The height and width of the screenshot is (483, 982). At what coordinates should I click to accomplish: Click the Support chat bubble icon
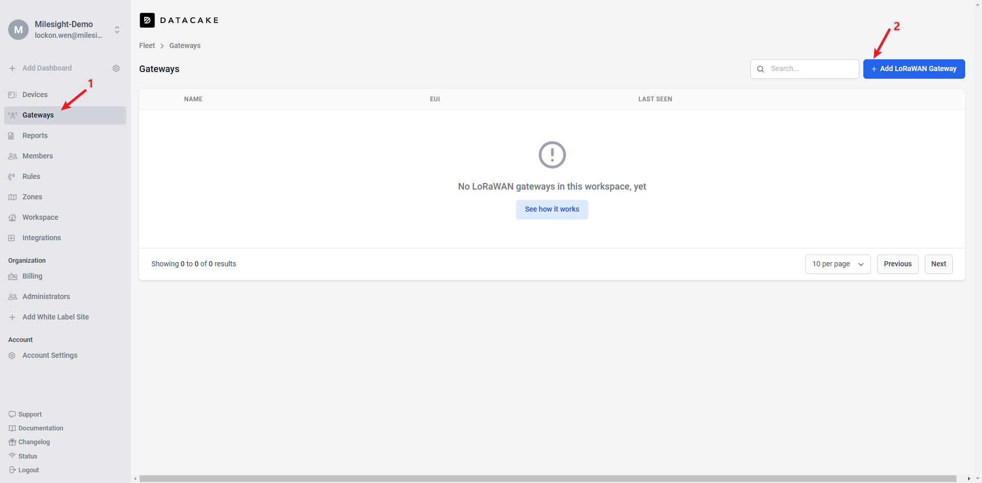click(12, 415)
